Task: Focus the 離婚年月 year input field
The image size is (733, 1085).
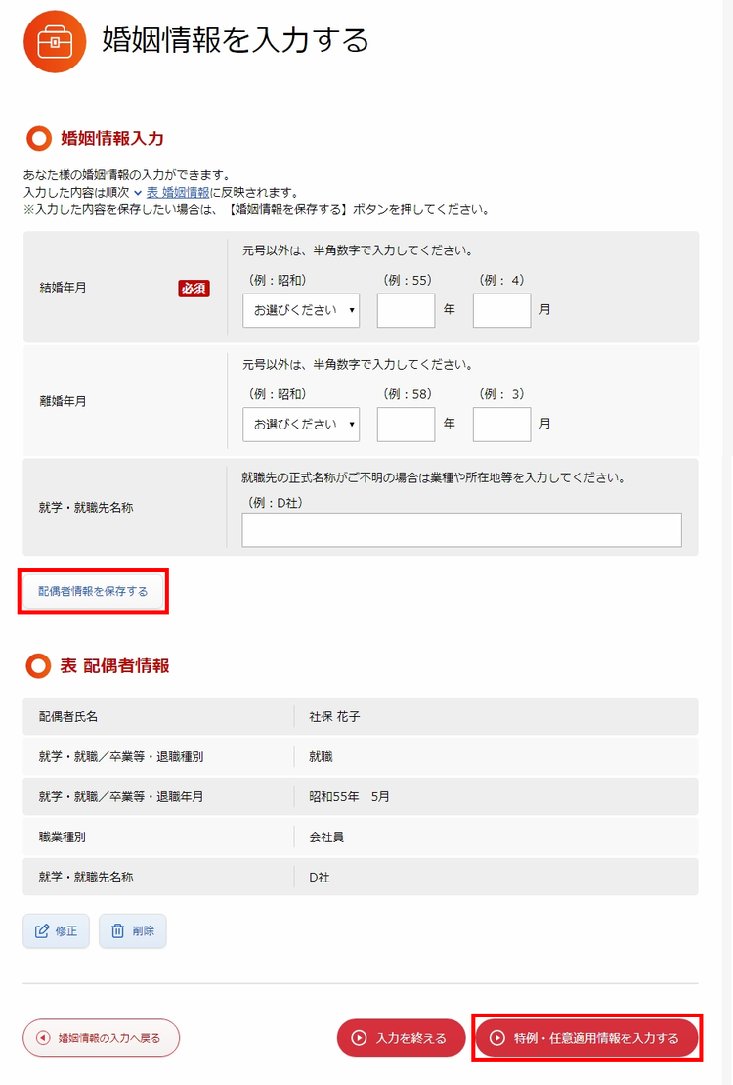Action: [x=406, y=425]
